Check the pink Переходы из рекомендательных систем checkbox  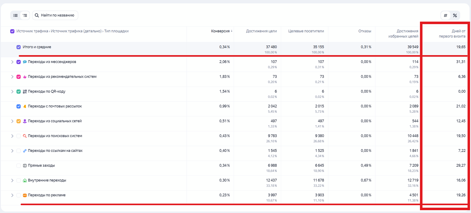click(x=18, y=77)
